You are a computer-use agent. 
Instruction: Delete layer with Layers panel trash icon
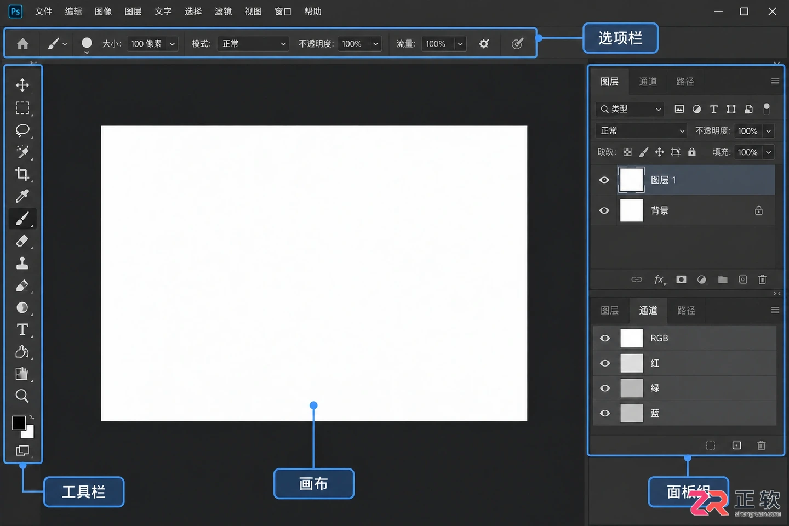(762, 279)
